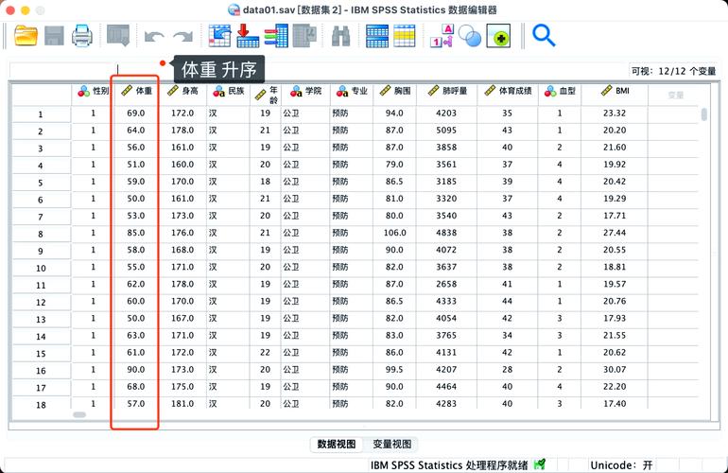Click 年龄 cell value 22
The width and height of the screenshot is (728, 473).
pos(266,352)
